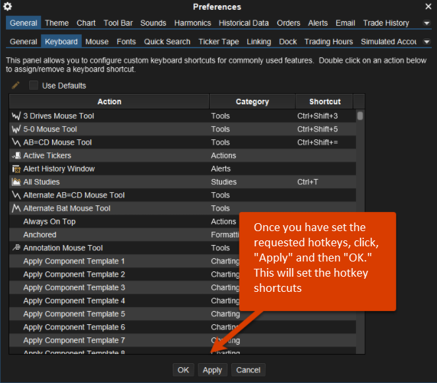Switch to the Quick Search sub-tab
437x383 pixels.
167,42
